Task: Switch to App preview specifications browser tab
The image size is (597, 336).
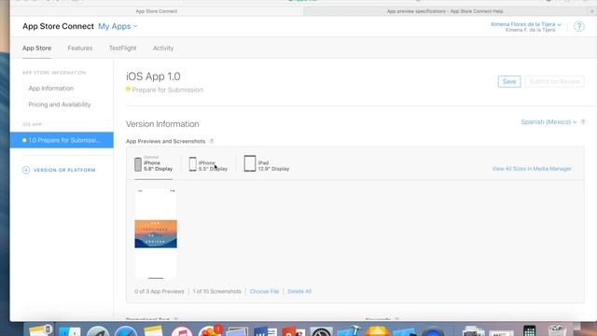Action: point(445,11)
